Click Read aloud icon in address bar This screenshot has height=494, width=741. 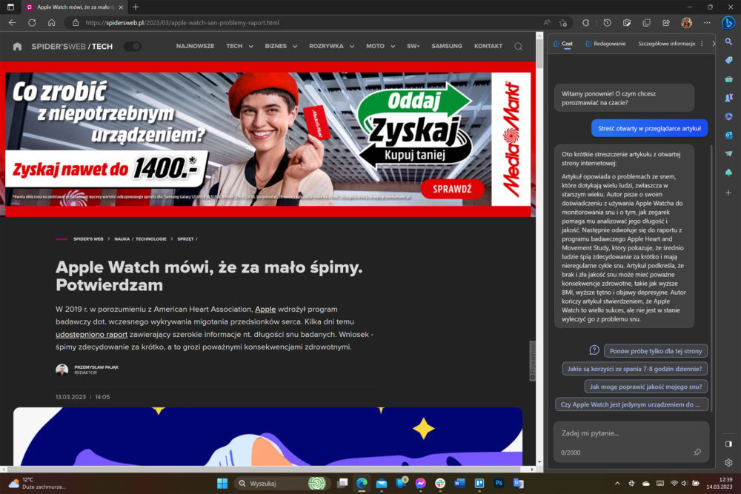[547, 23]
